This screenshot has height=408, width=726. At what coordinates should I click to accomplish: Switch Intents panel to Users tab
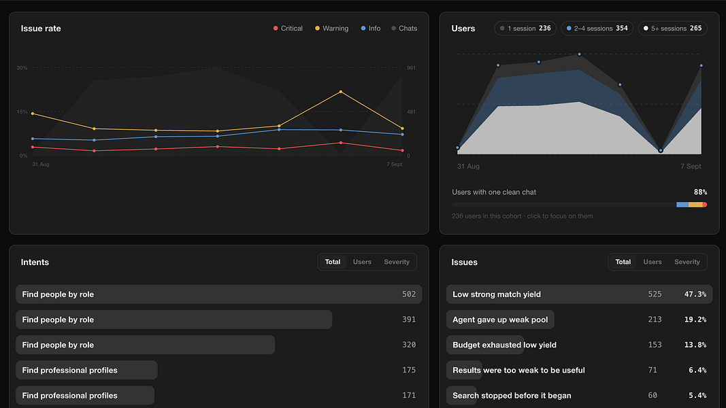[x=362, y=262]
